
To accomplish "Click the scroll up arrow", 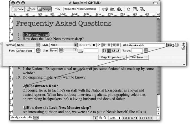I will [x=158, y=110].
